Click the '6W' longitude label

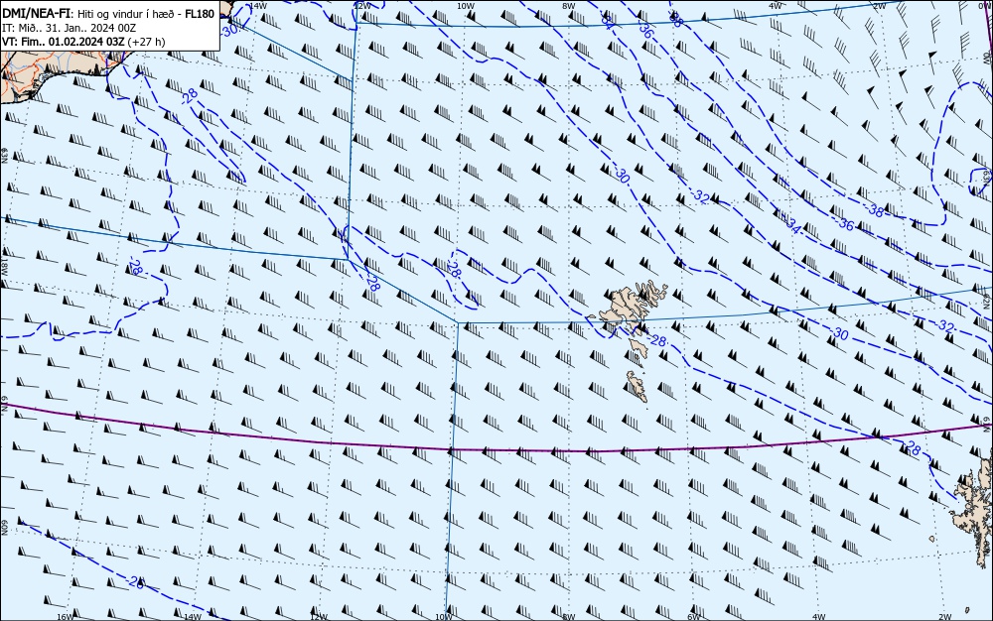coord(693,617)
